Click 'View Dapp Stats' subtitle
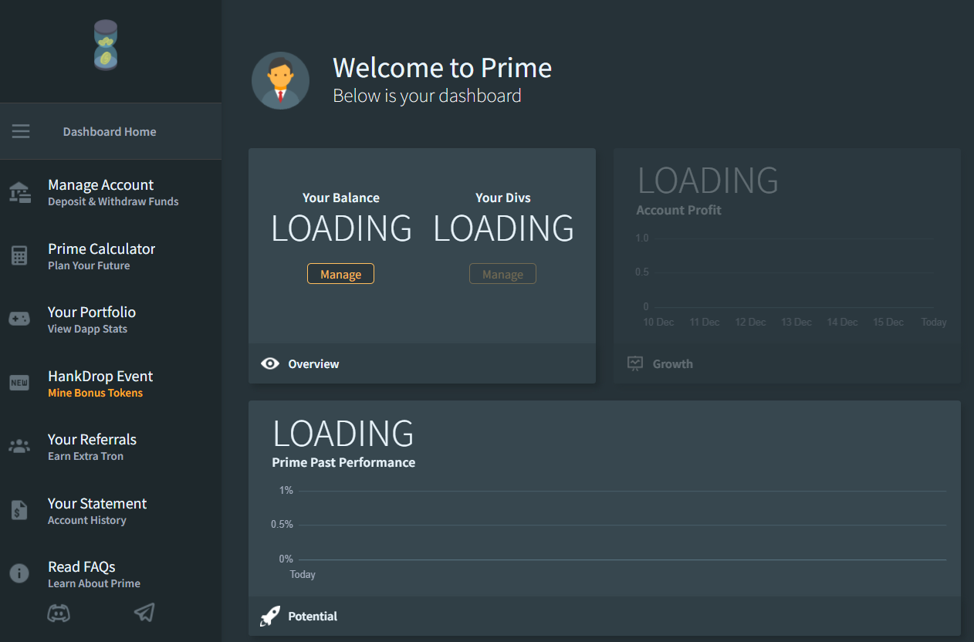The height and width of the screenshot is (642, 974). (87, 329)
